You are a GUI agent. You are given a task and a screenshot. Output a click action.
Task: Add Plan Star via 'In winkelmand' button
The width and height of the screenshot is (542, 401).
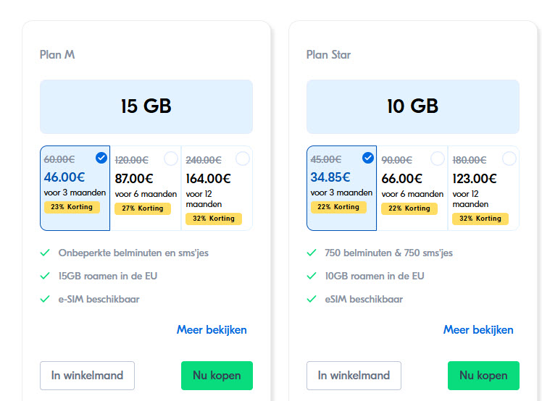(354, 376)
